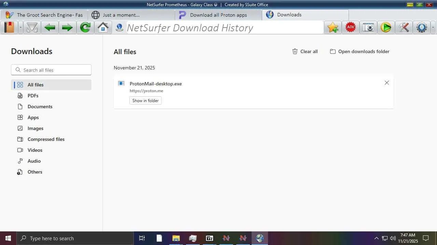437x245 pixels.
Task: Open the ProtonMail-desktop.exe download
Action: point(156,84)
